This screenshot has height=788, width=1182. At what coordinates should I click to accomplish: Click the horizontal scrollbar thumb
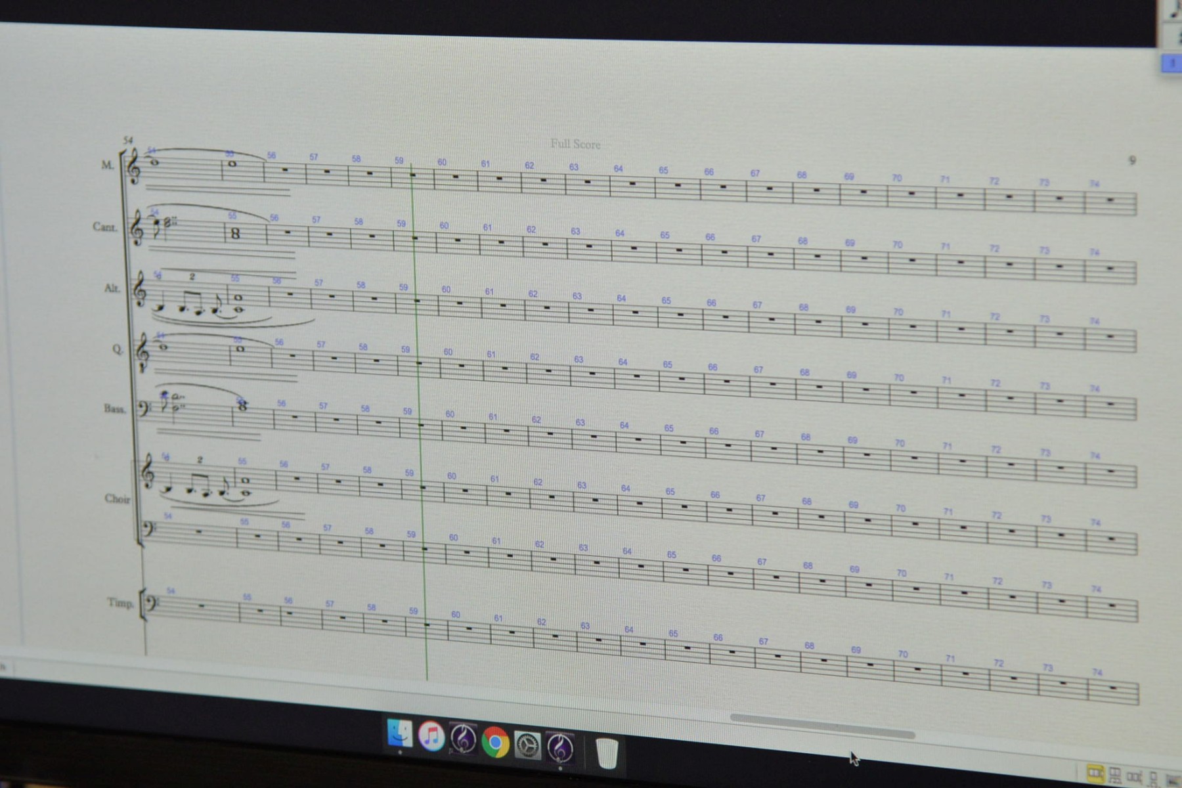(822, 726)
